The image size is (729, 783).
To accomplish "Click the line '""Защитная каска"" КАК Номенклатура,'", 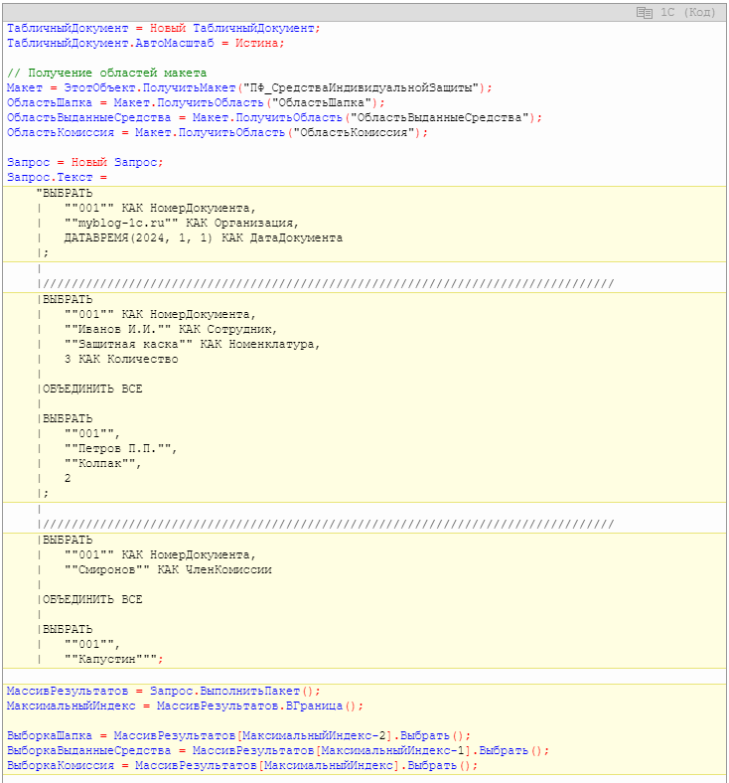I will click(192, 345).
